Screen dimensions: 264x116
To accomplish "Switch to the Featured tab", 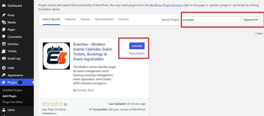I will (x=70, y=19).
